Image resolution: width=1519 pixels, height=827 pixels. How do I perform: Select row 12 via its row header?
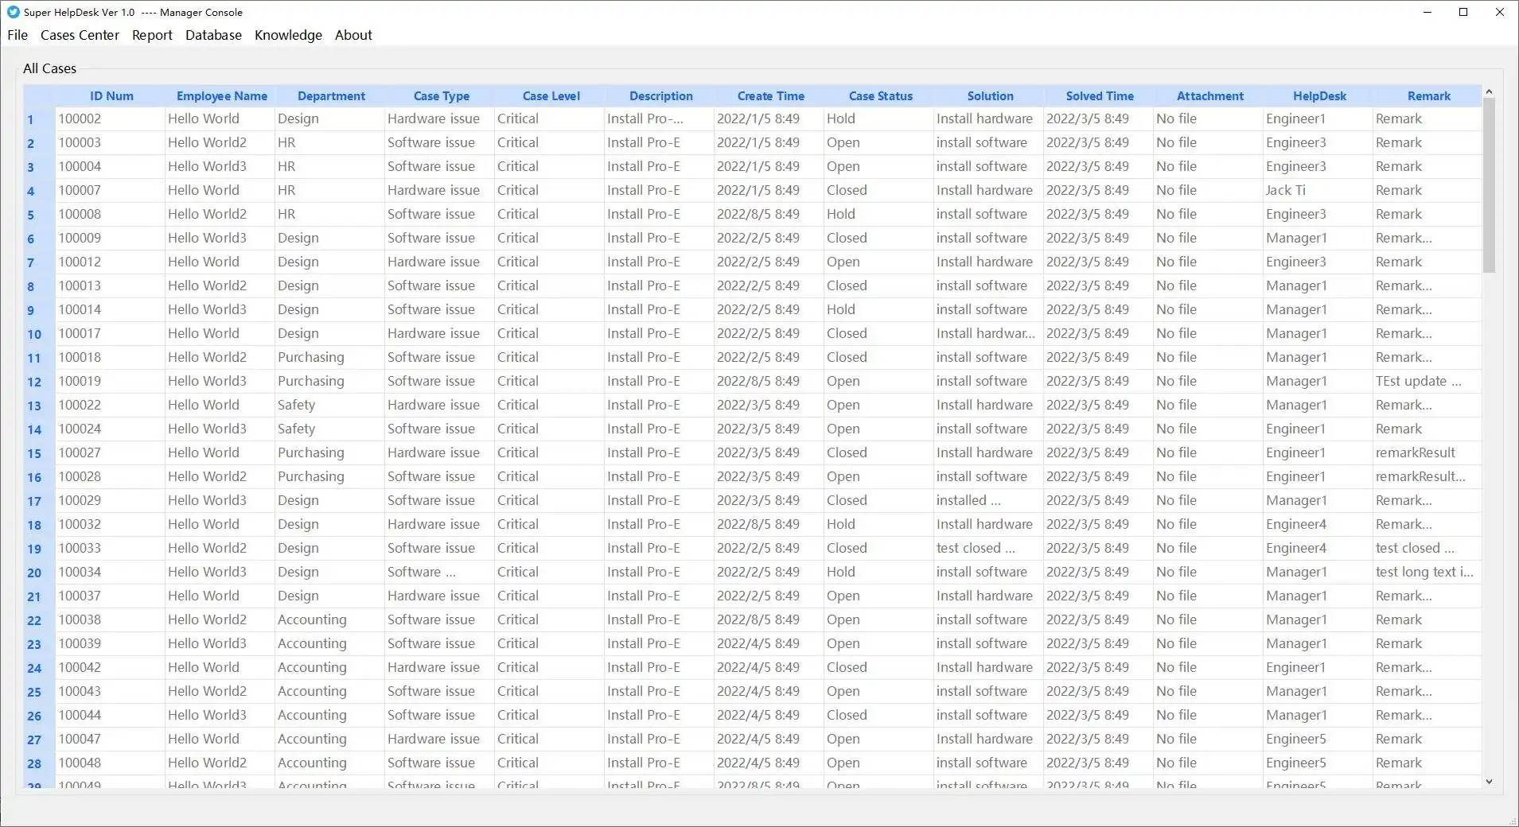(x=34, y=382)
